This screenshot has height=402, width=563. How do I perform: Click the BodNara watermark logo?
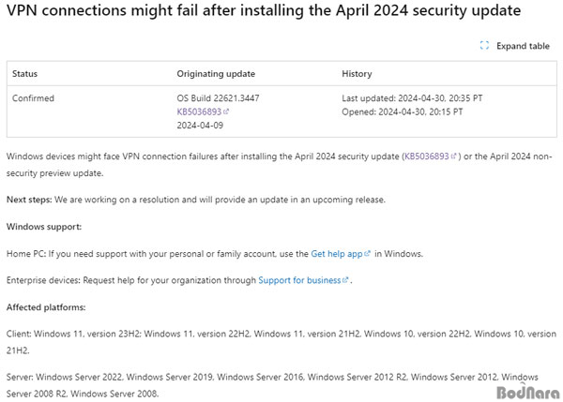tap(527, 392)
